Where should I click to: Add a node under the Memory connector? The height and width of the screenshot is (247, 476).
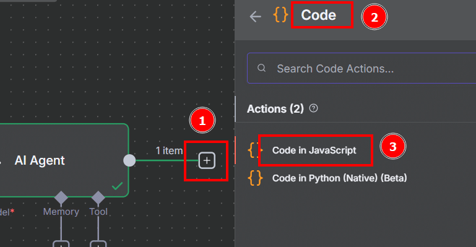[61, 244]
